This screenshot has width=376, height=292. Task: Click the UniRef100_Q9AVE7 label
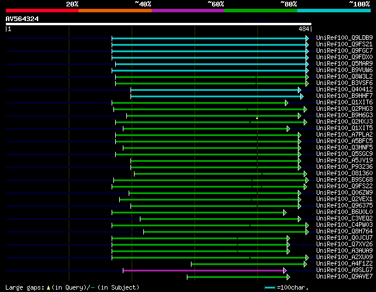[x=344, y=277]
